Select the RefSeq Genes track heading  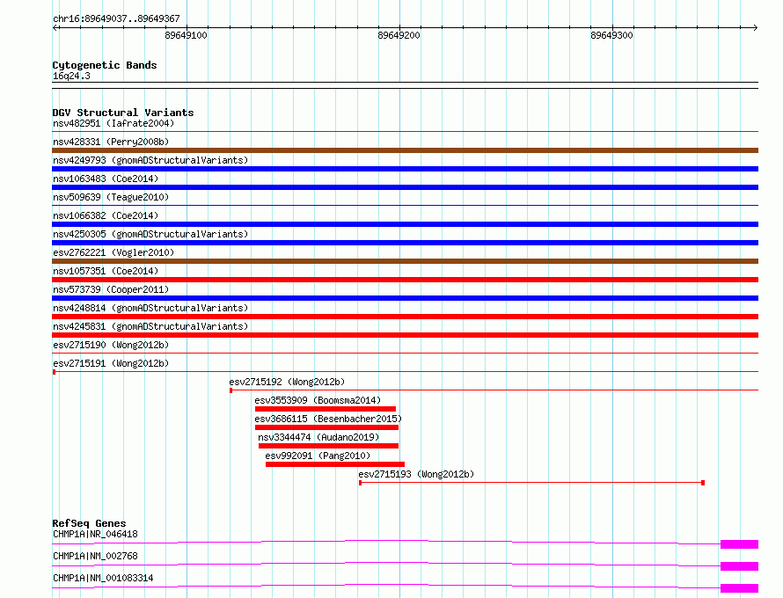89,523
